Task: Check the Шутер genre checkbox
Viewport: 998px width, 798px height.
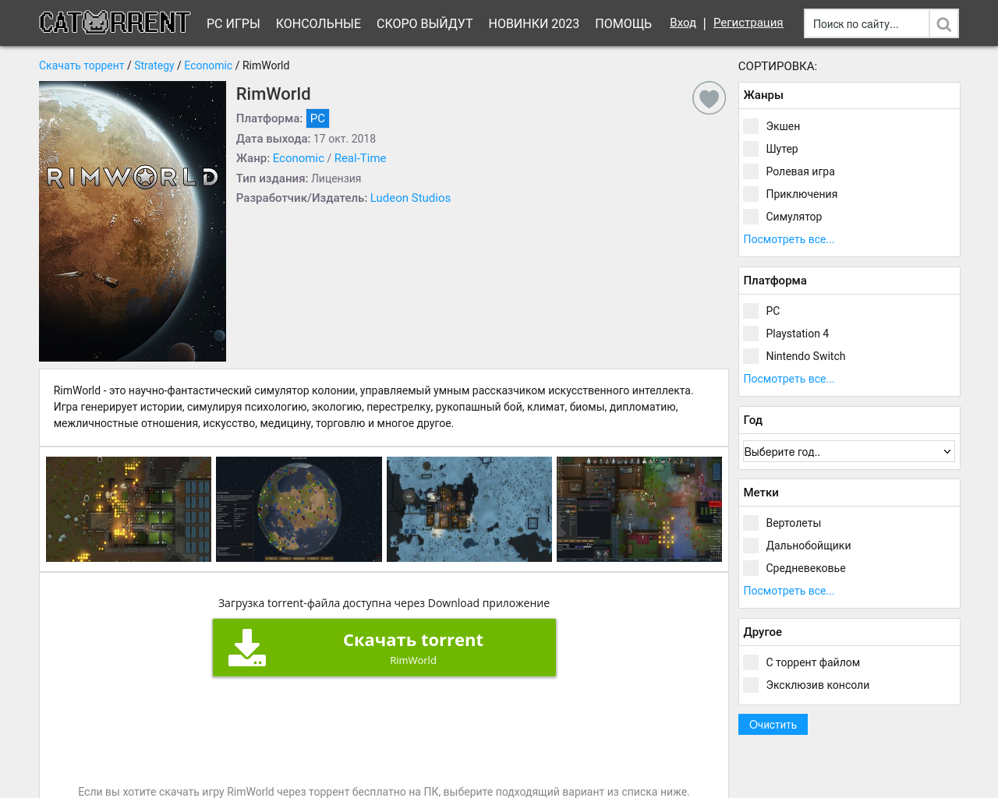Action: pyautogui.click(x=751, y=149)
